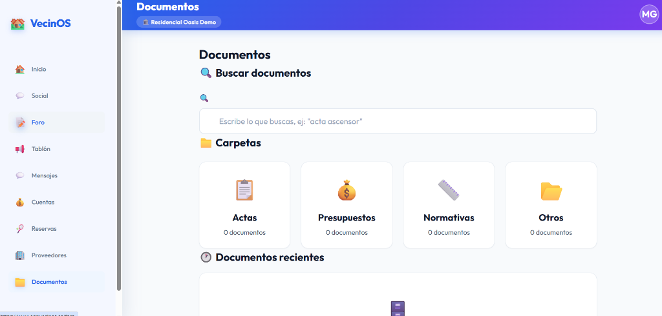
Task: Click the Residencial Oasis Demo badge
Action: point(179,22)
